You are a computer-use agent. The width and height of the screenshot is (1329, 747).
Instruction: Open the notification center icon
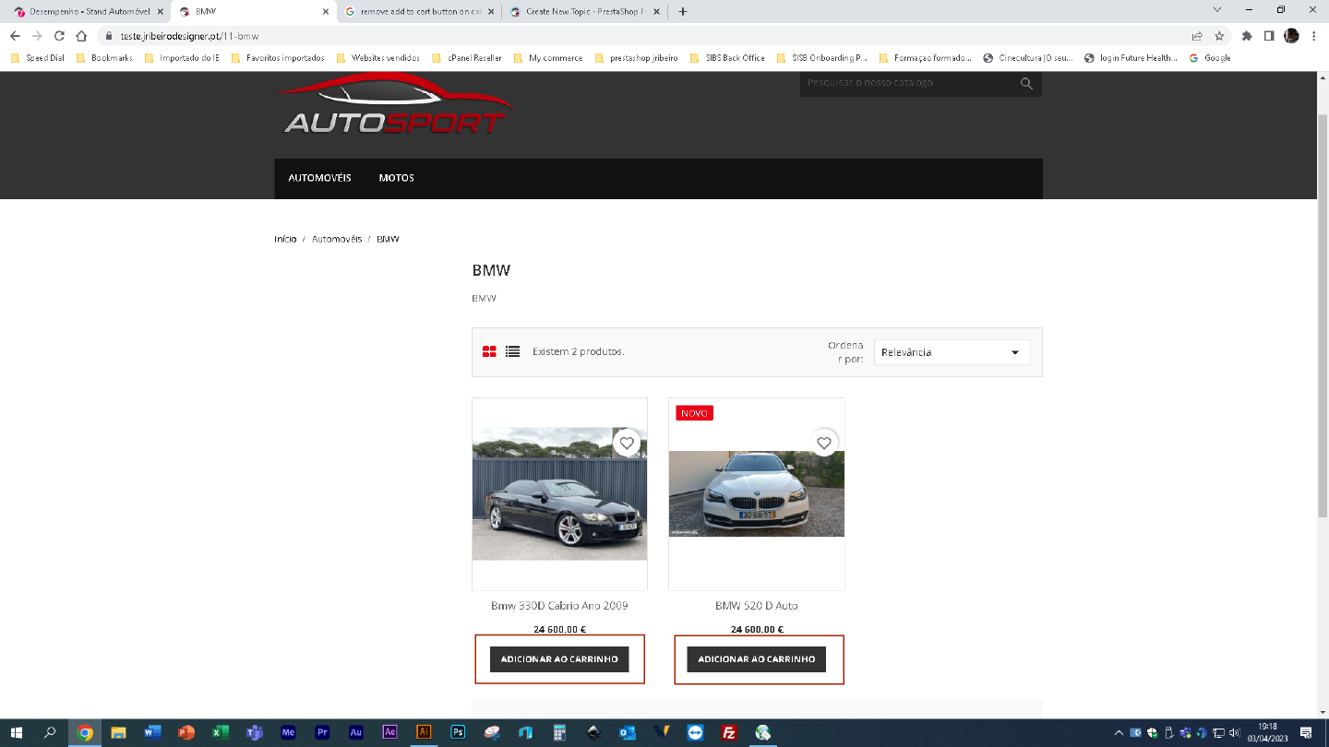(x=1306, y=733)
